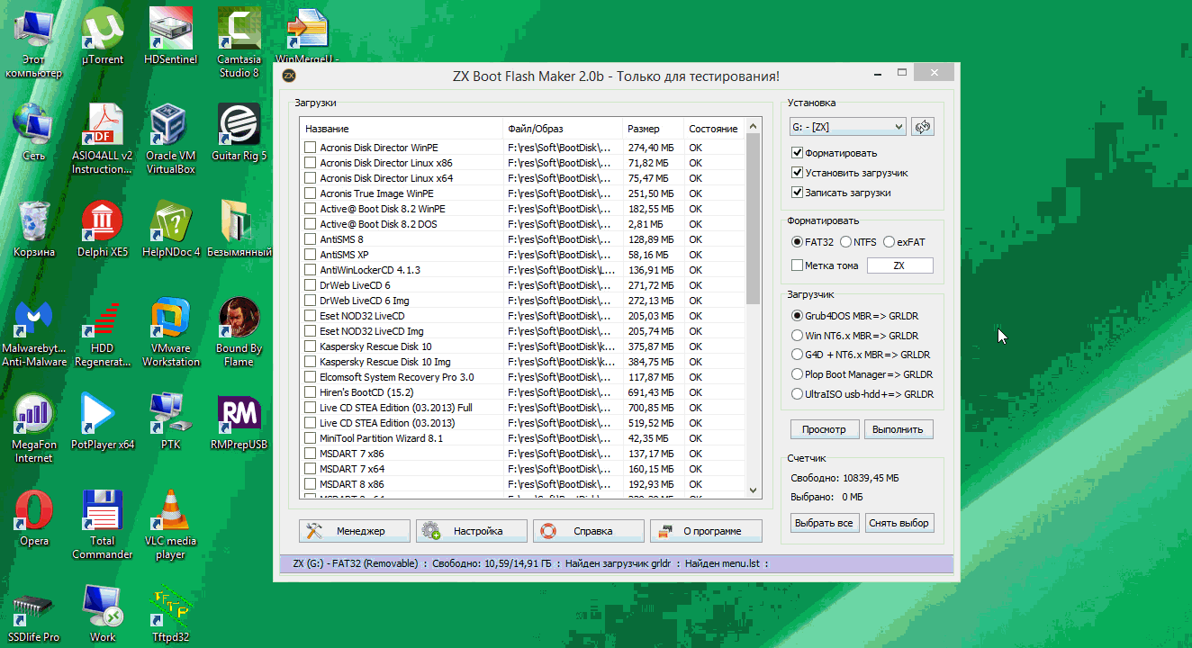Select the Guitar Rig 5 shortcut
The width and height of the screenshot is (1192, 648).
(x=239, y=132)
